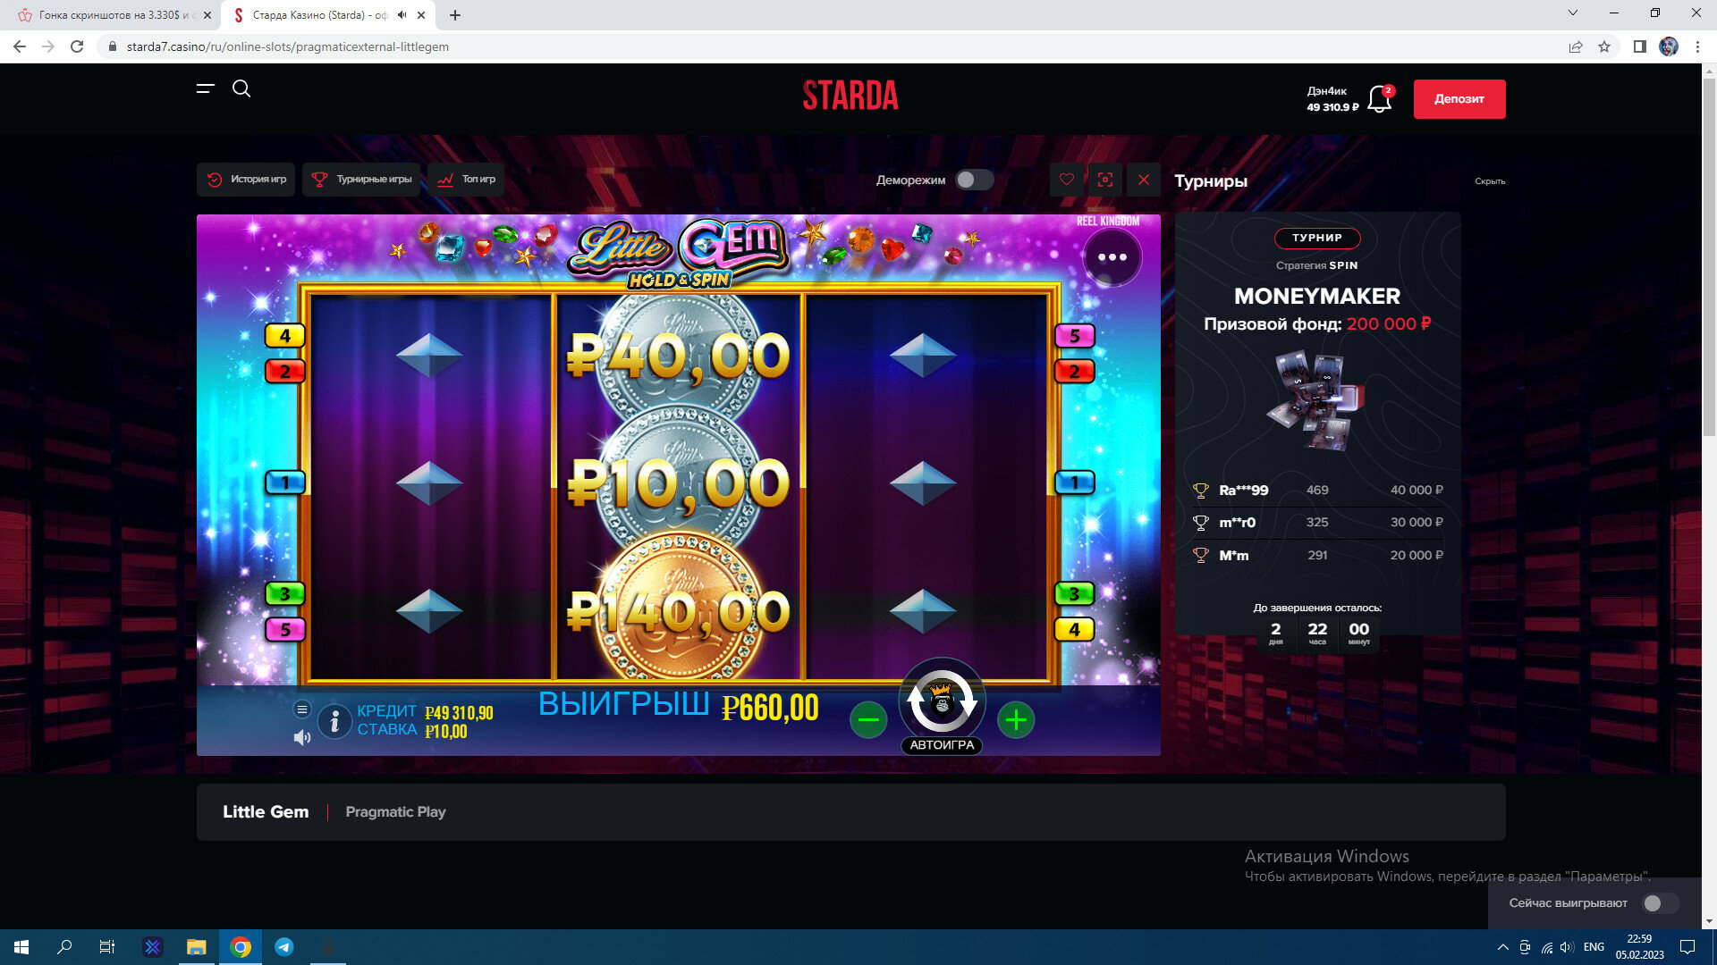
Task: Open the game info (i) button
Action: tap(334, 721)
